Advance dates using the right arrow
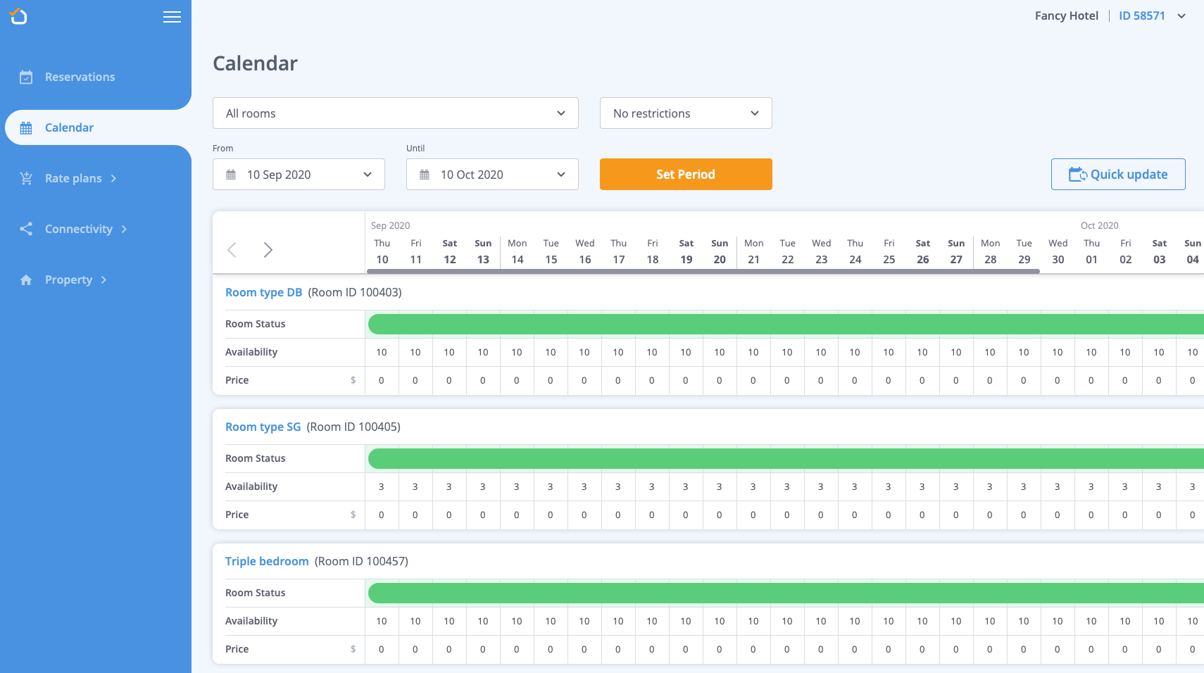 coord(268,249)
